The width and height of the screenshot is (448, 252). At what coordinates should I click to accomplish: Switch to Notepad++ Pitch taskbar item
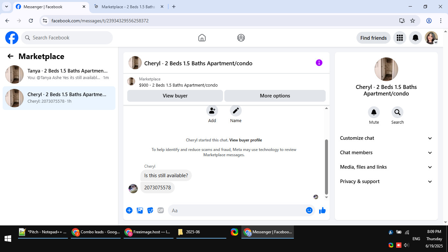[43, 232]
